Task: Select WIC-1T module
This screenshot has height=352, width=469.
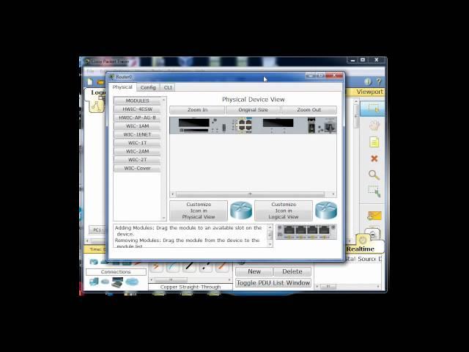Action: click(x=137, y=143)
